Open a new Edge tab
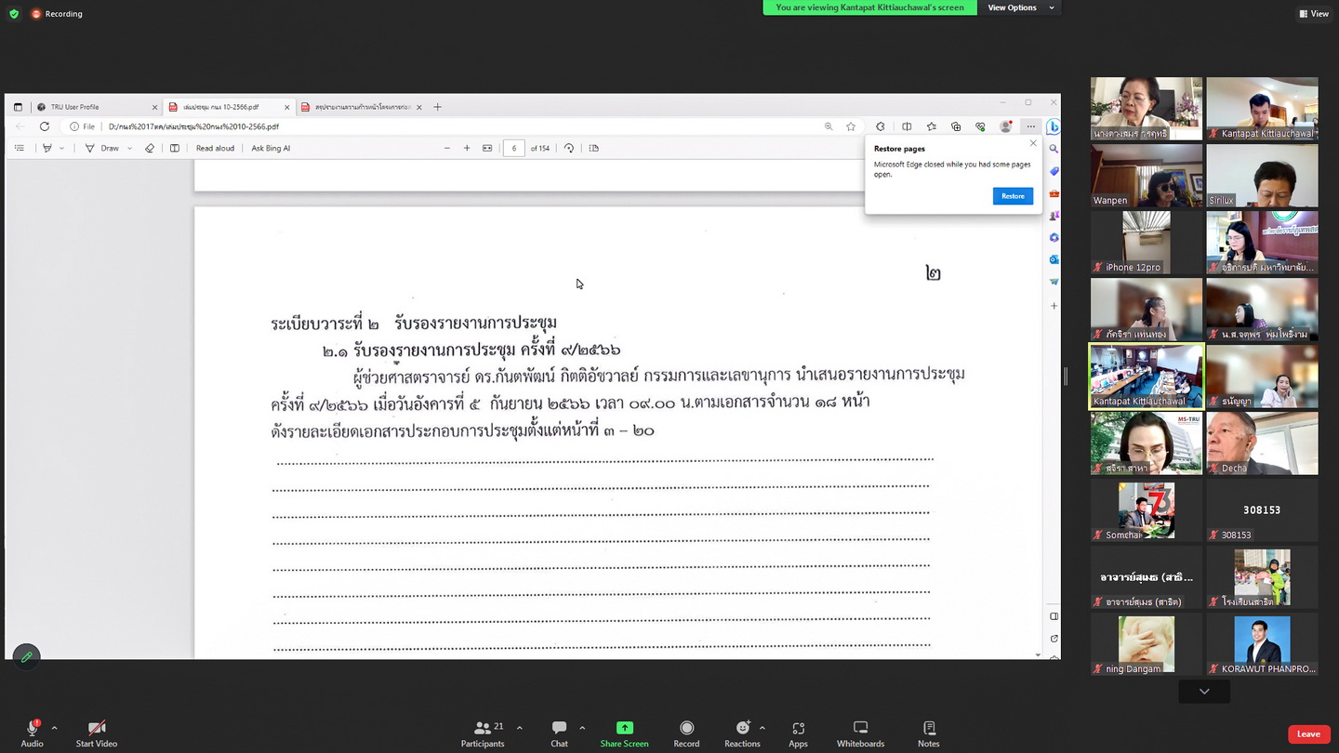 [x=437, y=107]
